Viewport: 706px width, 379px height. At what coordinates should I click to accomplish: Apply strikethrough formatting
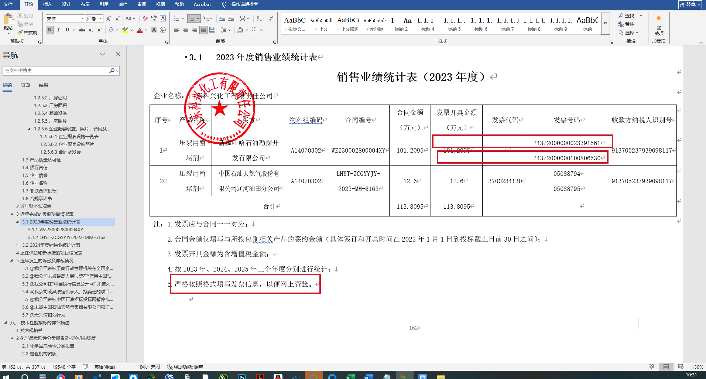tap(82, 30)
